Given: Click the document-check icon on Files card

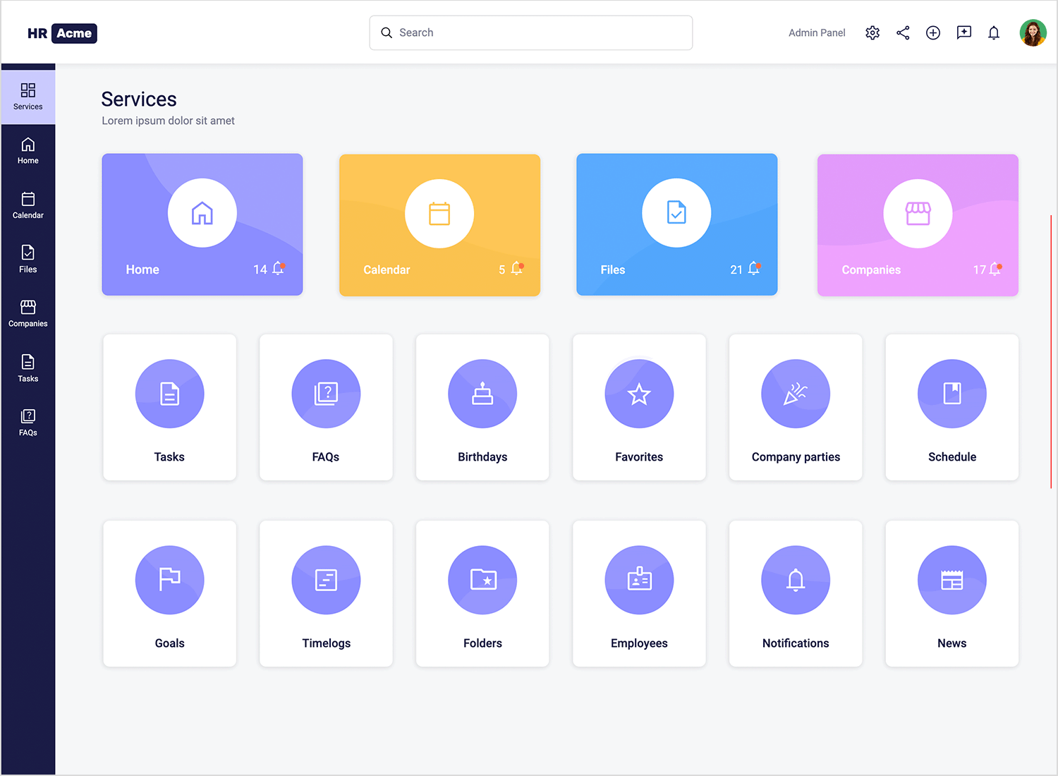Looking at the screenshot, I should 676,213.
